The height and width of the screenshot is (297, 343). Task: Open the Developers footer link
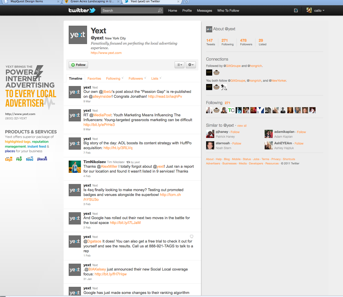coord(256,164)
